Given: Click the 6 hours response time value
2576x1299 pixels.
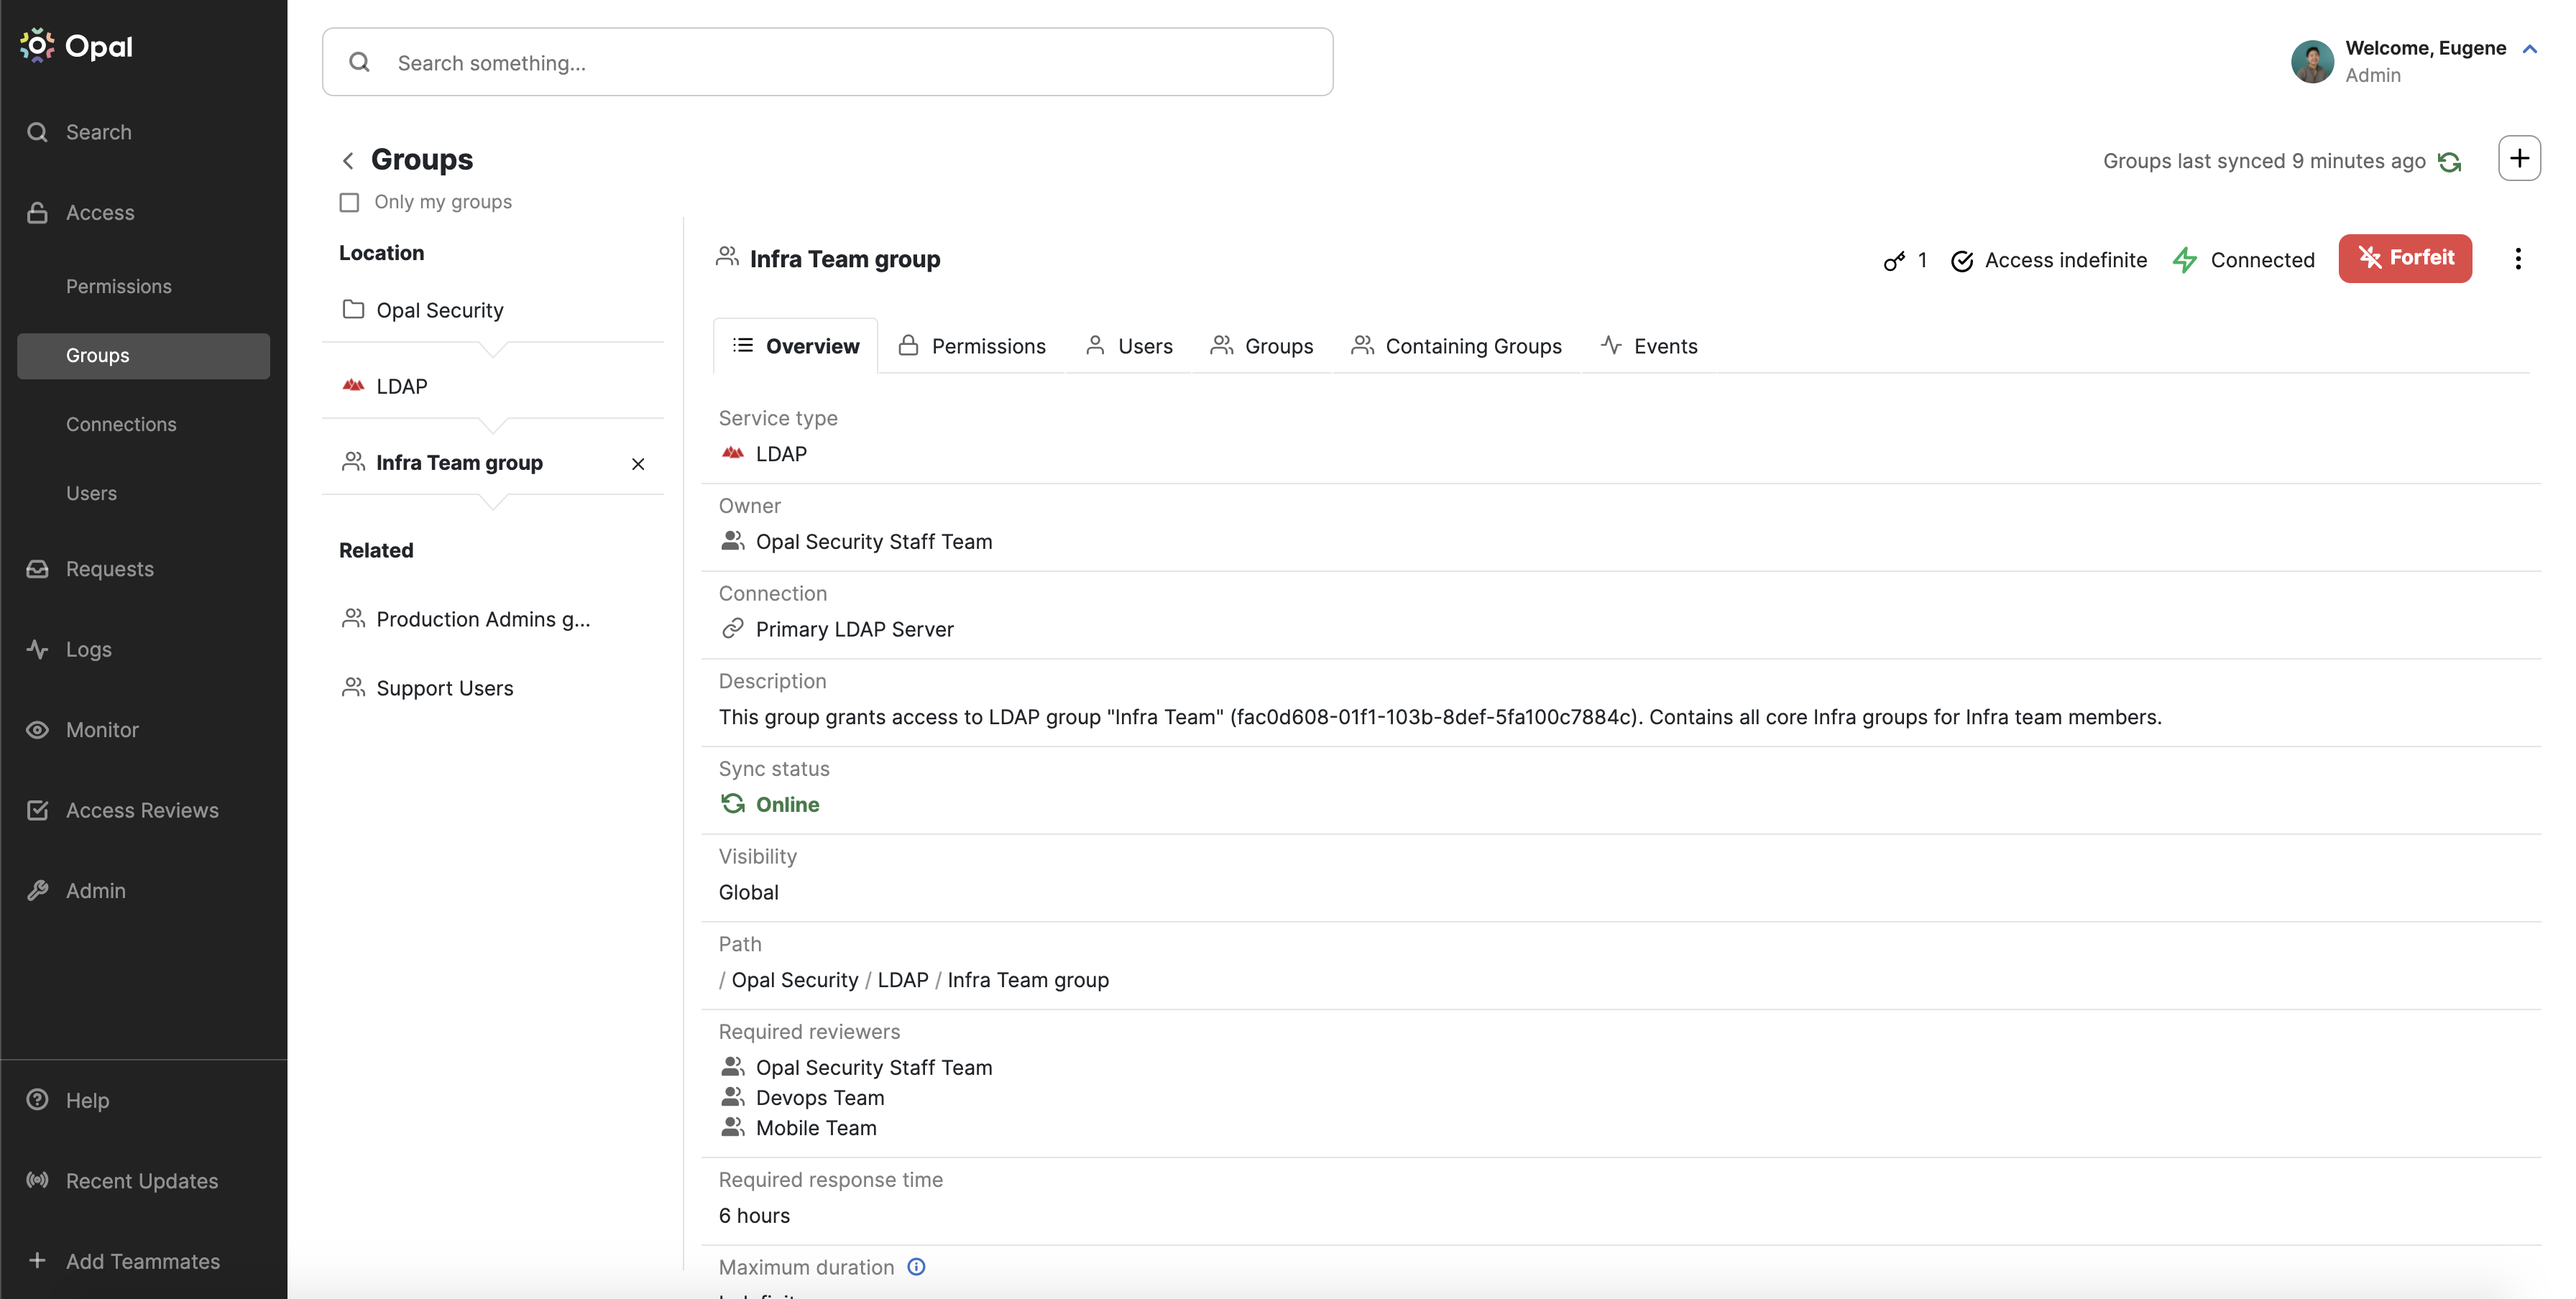Looking at the screenshot, I should 754,1216.
